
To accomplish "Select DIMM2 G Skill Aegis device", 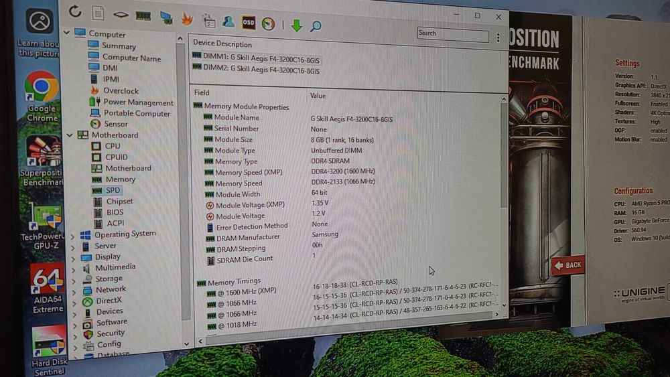I will pos(256,69).
